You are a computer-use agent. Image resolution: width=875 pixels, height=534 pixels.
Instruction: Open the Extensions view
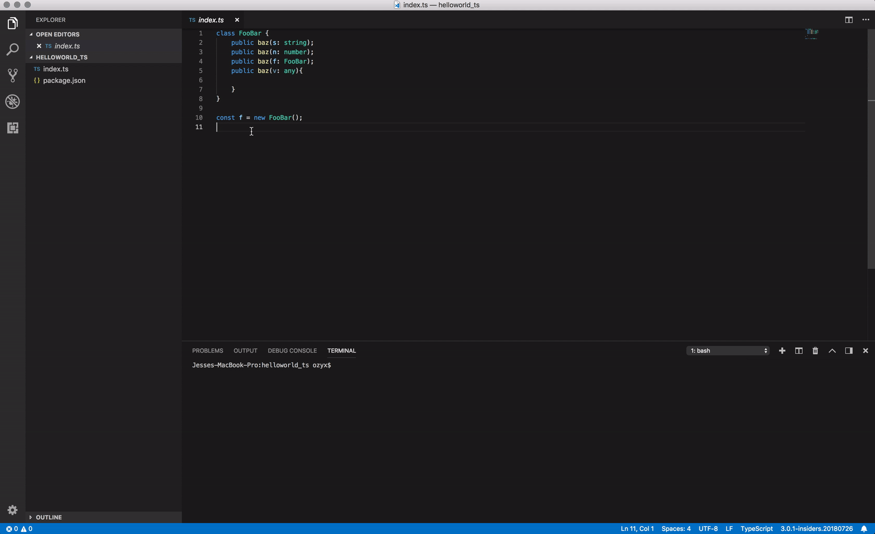point(13,128)
